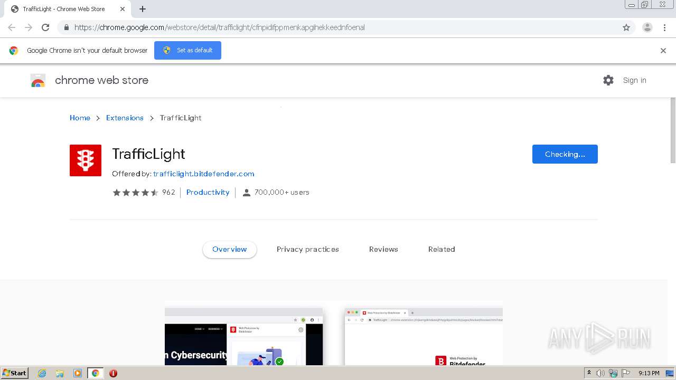This screenshot has width=676, height=380.
Task: Open Chrome three-dot menu
Action: (665, 27)
